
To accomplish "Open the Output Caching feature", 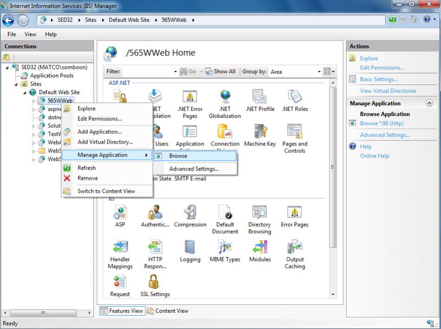I will [x=295, y=254].
